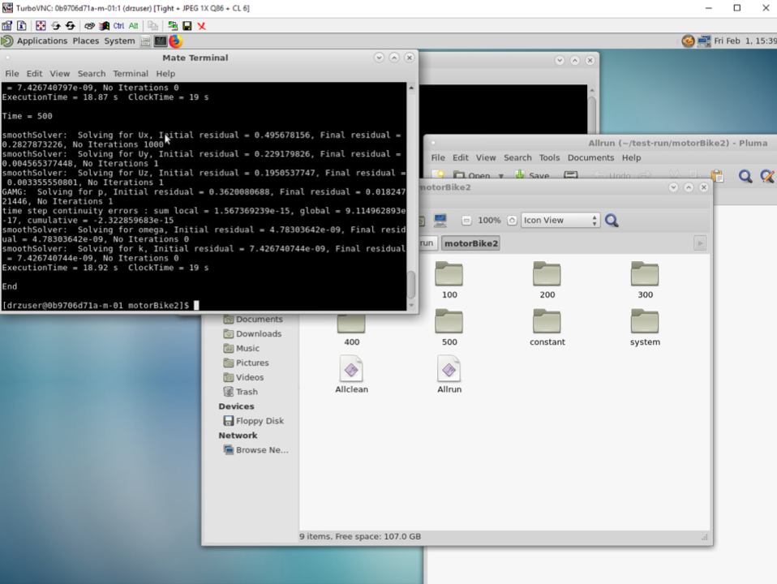This screenshot has width=777, height=584.
Task: Launch file manager from panel icon
Action: pos(146,41)
